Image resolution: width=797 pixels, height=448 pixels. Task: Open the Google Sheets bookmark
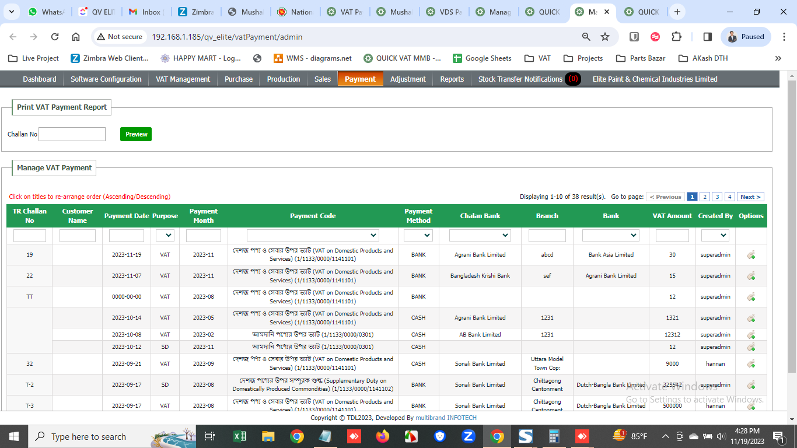click(x=482, y=58)
